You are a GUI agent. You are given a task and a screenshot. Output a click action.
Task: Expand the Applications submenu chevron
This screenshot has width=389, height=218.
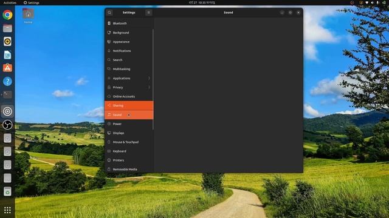(149, 78)
